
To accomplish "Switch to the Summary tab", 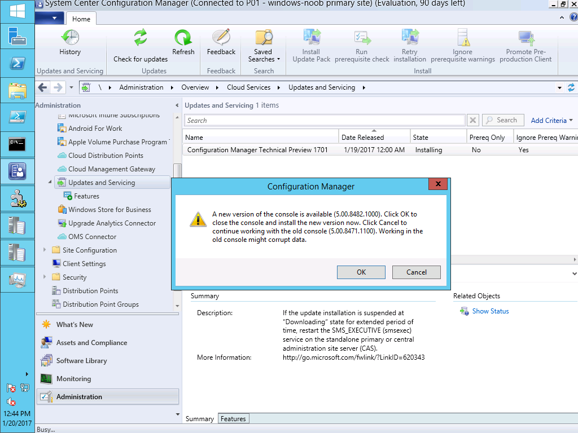I will (x=200, y=419).
